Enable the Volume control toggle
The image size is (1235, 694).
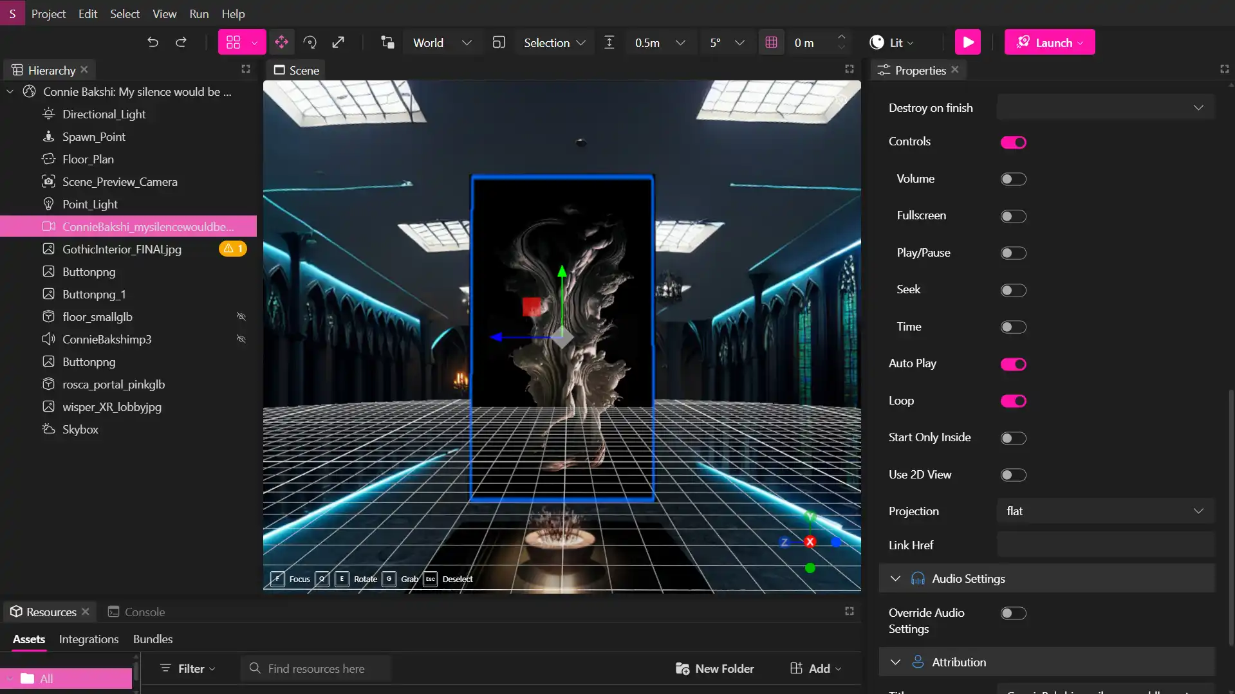(x=1013, y=179)
